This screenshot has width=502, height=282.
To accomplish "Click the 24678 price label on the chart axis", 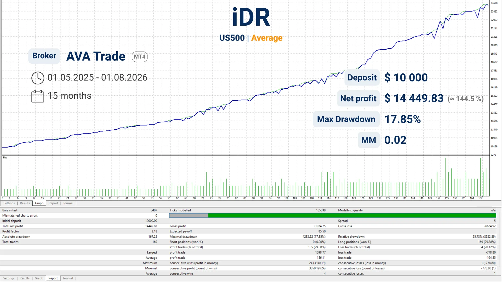I will click(x=494, y=3).
